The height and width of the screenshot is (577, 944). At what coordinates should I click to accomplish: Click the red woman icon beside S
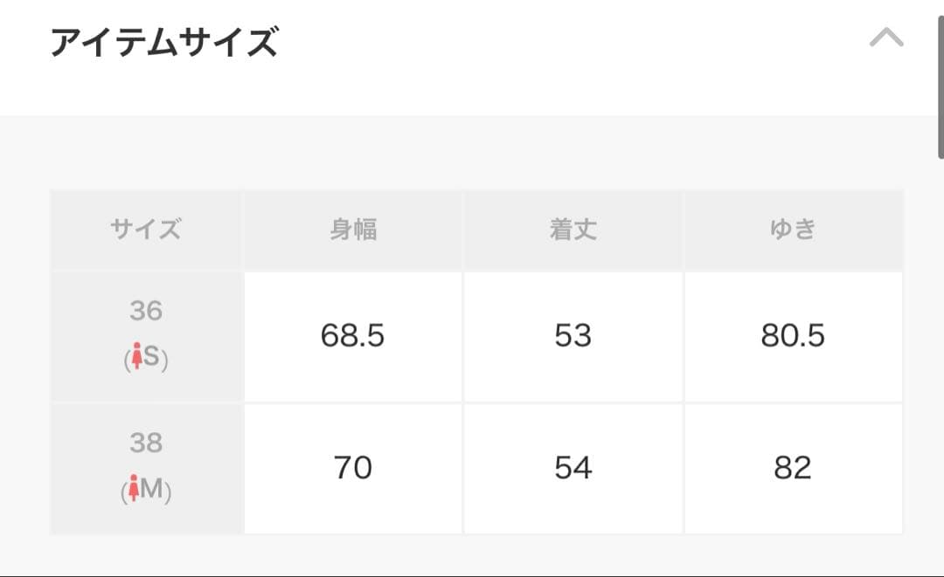(x=135, y=359)
